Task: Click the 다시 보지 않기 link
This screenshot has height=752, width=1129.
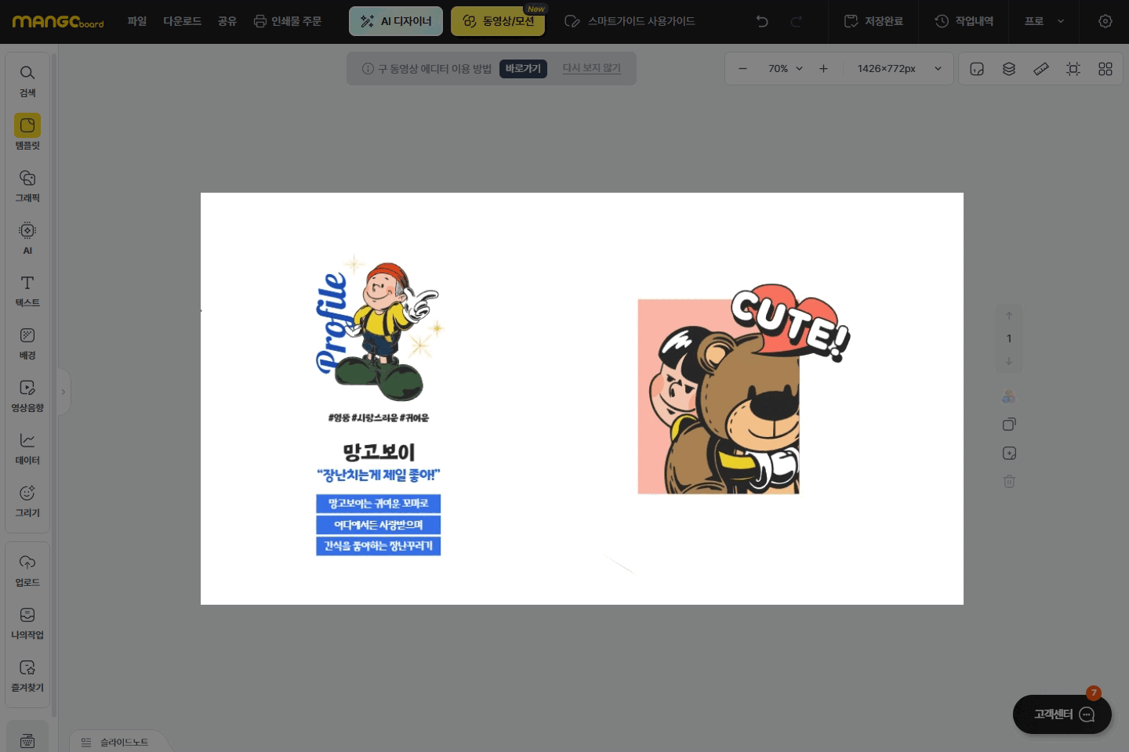Action: coord(591,68)
